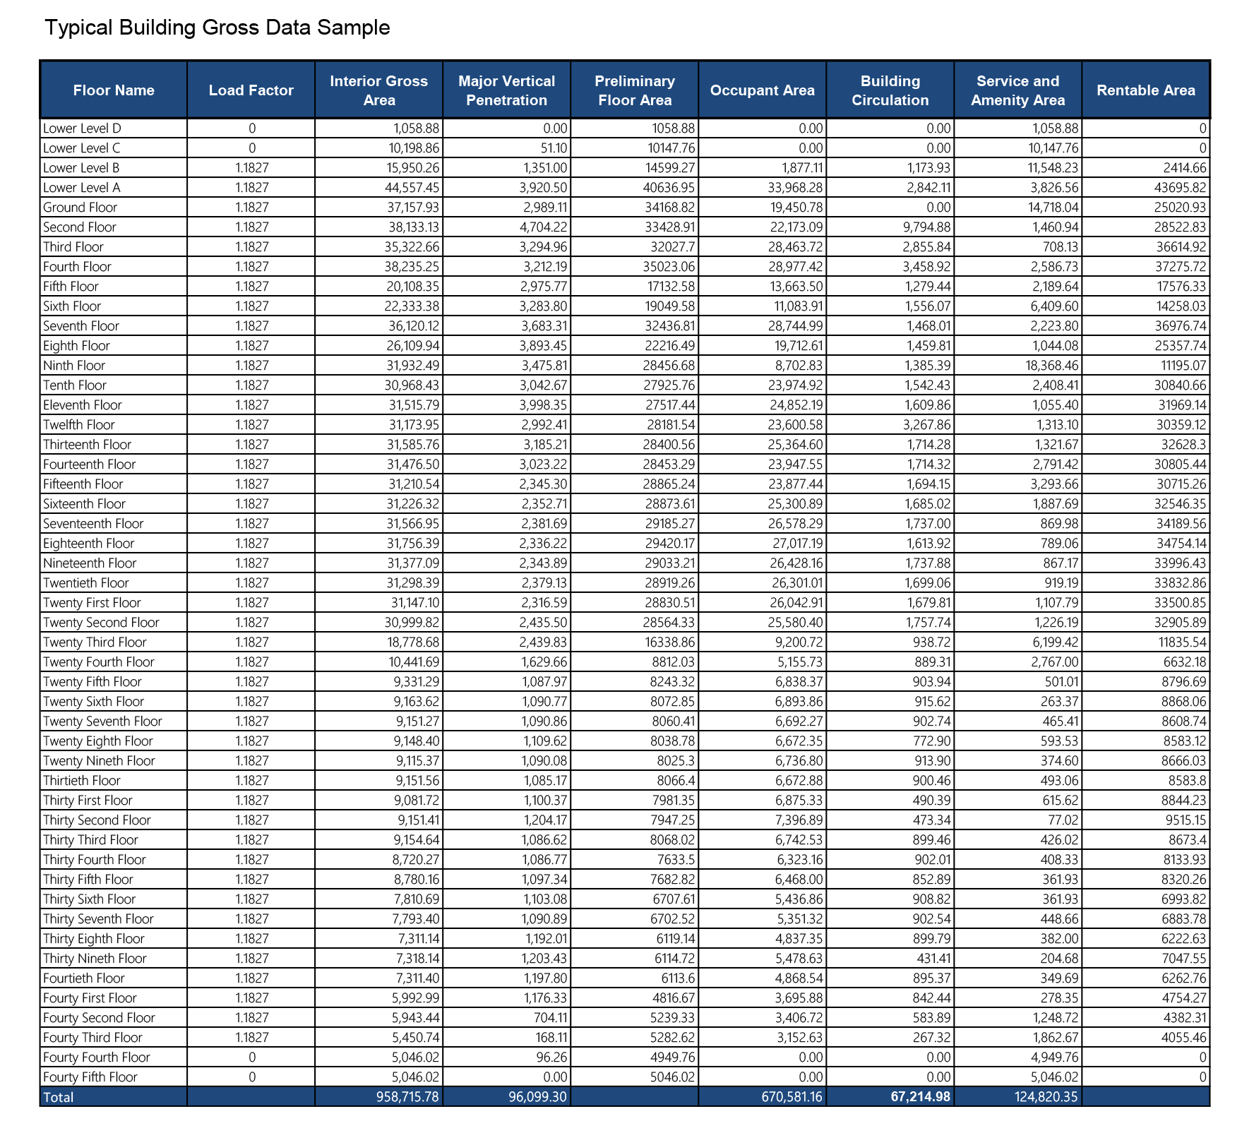Click the 'Lower Level D' row label
This screenshot has width=1254, height=1145.
[x=82, y=128]
